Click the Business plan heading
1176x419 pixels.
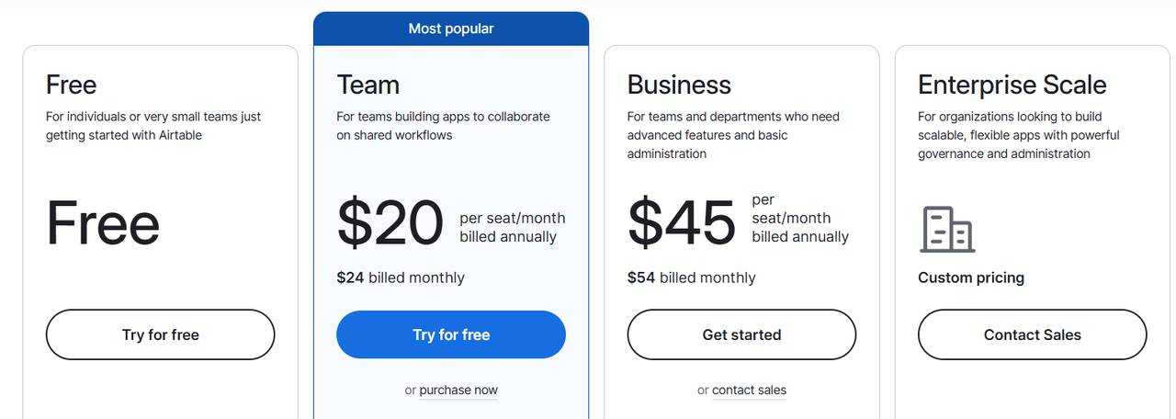point(679,85)
